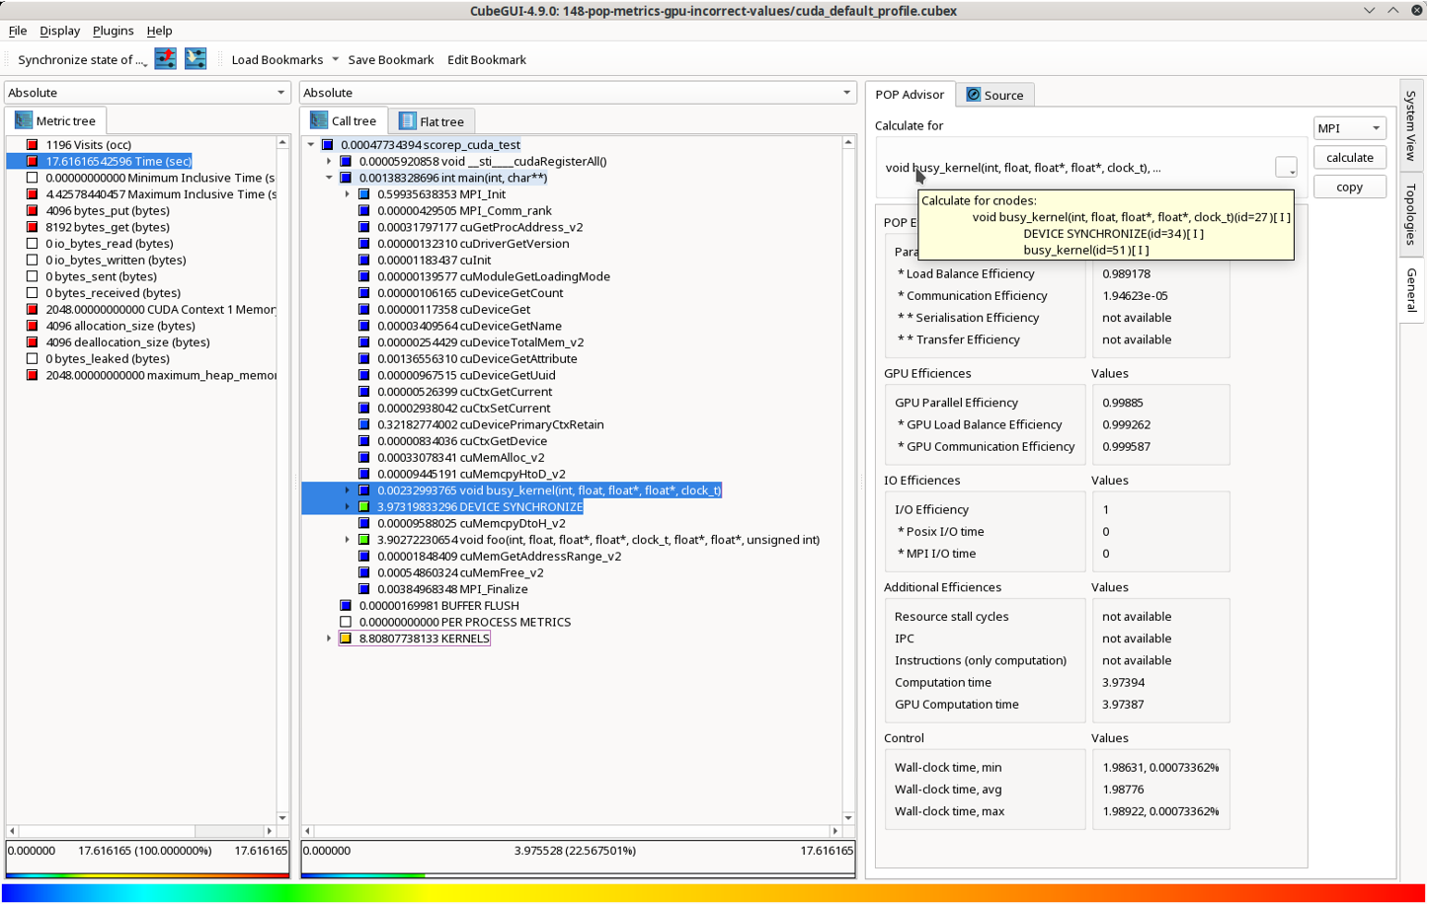Expand the KERNELS tree node
This screenshot has height=904, width=1429.
[x=329, y=639]
